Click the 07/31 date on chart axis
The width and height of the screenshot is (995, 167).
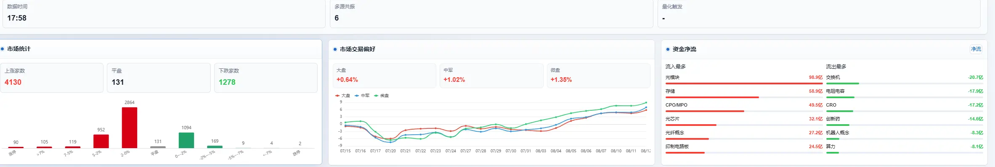coord(525,151)
